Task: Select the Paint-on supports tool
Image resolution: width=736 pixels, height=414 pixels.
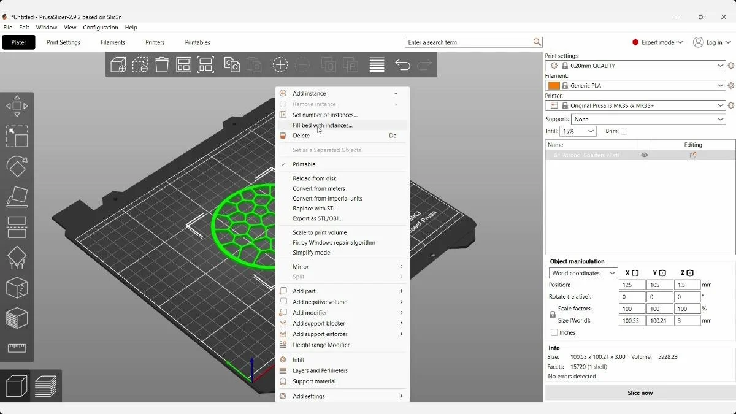Action: point(17,258)
